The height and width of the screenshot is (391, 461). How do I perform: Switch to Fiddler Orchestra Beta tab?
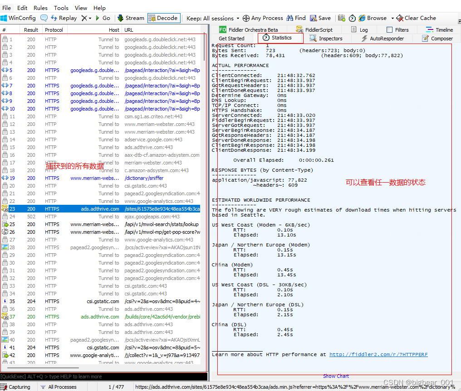click(249, 29)
